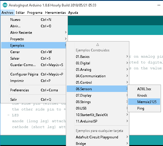Click Salvar to save sketch
Viewport: 163px width, 146px height.
[x=34, y=58]
